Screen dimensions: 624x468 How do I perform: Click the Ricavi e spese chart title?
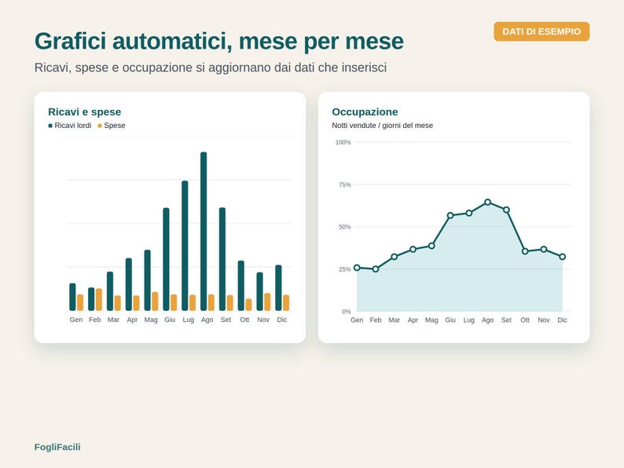84,112
